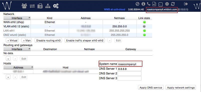This screenshot has height=92, width=201.
Task: Click the System name input field
Action: [129, 64]
